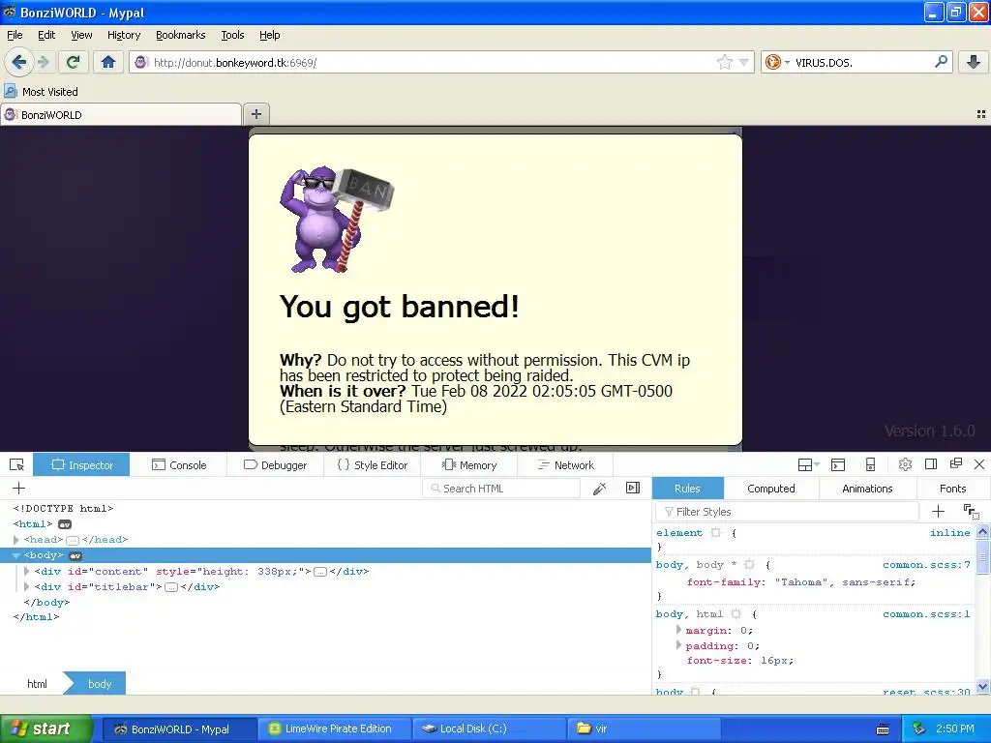Click the search magnifier in the search box
The height and width of the screenshot is (743, 991).
pyautogui.click(x=941, y=62)
